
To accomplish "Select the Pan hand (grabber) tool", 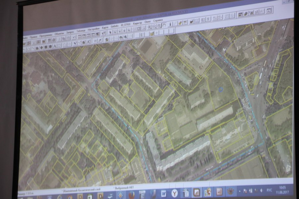I will (x=164, y=26).
